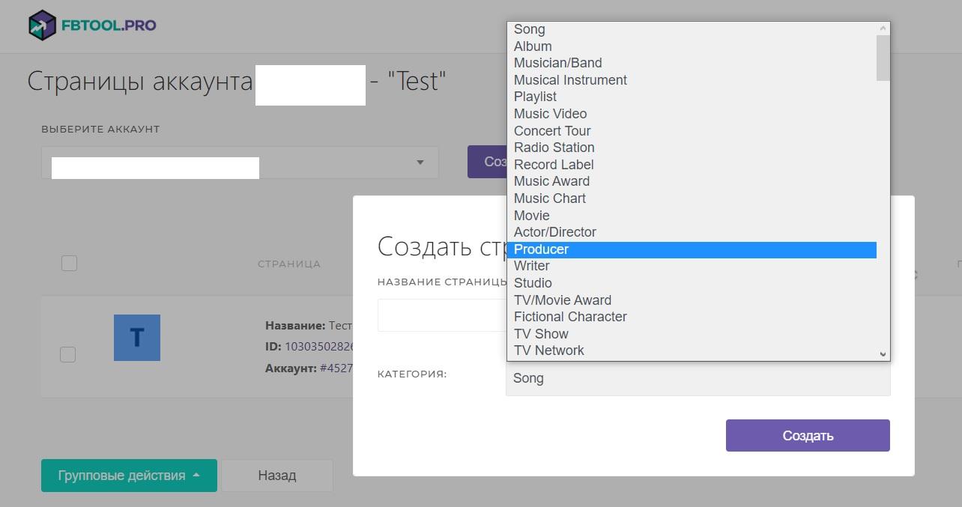This screenshot has height=507, width=962.
Task: Click the page name input field
Action: click(442, 315)
